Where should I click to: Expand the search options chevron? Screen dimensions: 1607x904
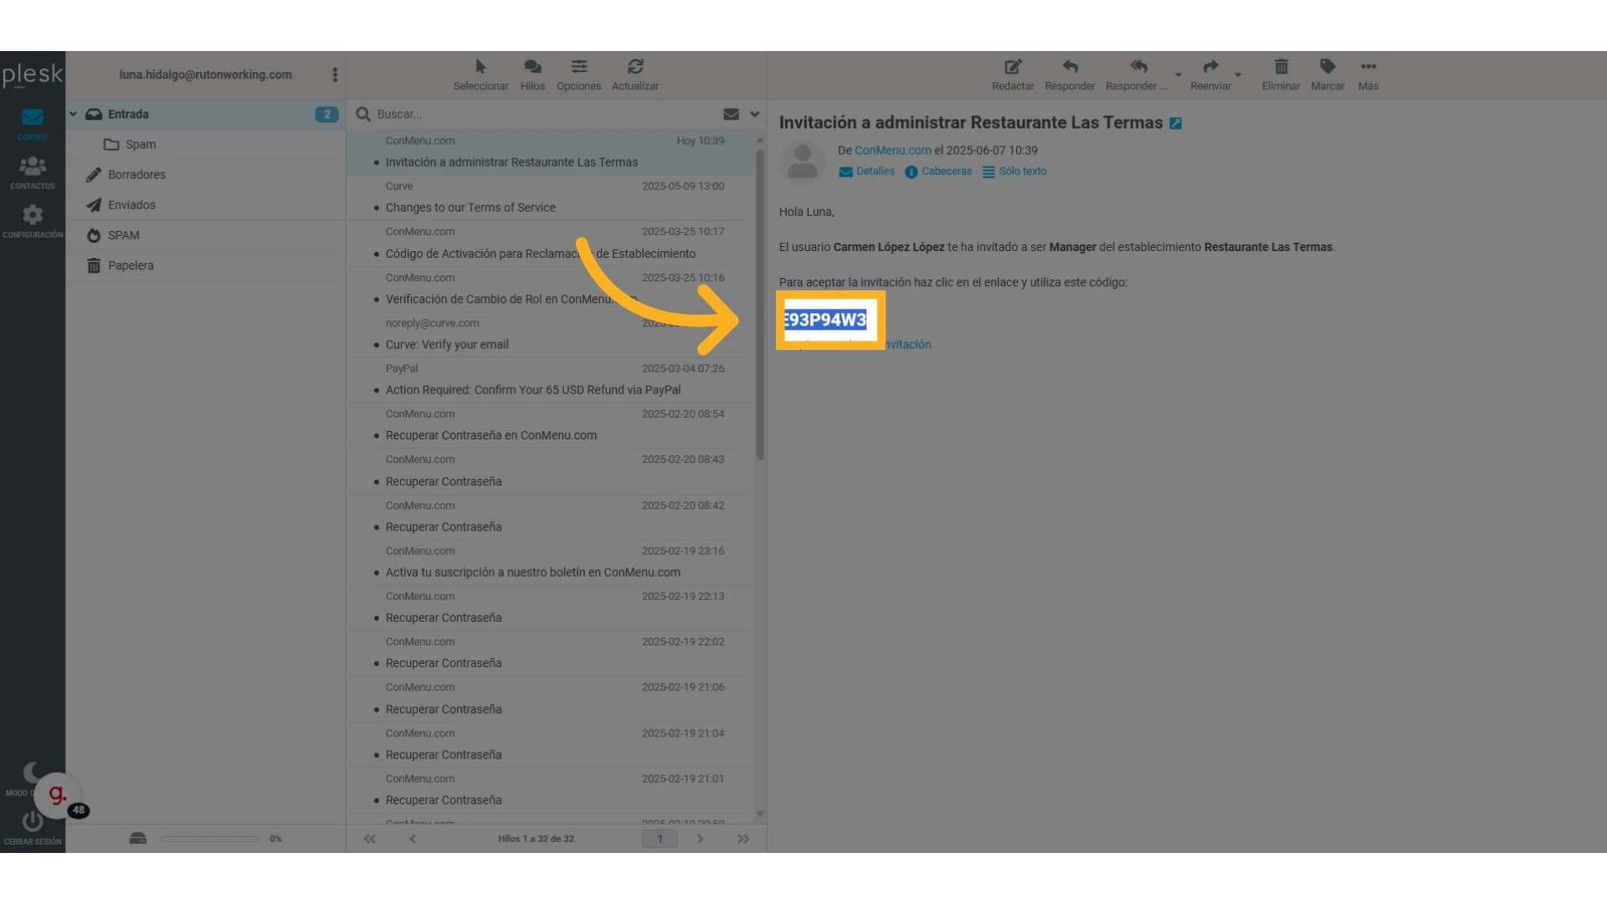coord(755,115)
